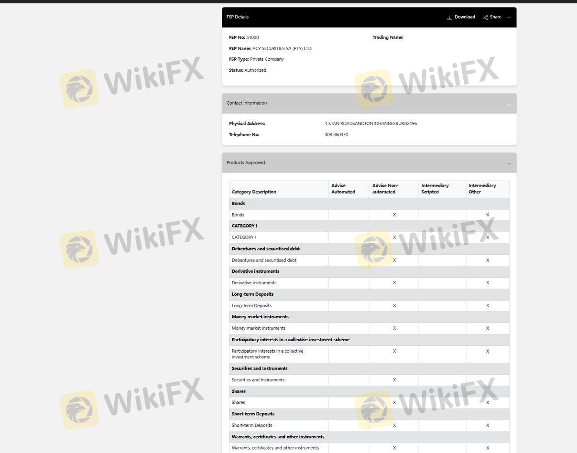Click the Share icon in FSP Details header

pos(485,17)
